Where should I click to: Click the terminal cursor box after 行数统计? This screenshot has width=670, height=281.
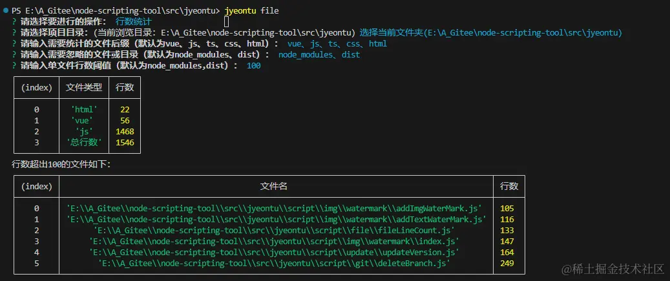point(227,21)
